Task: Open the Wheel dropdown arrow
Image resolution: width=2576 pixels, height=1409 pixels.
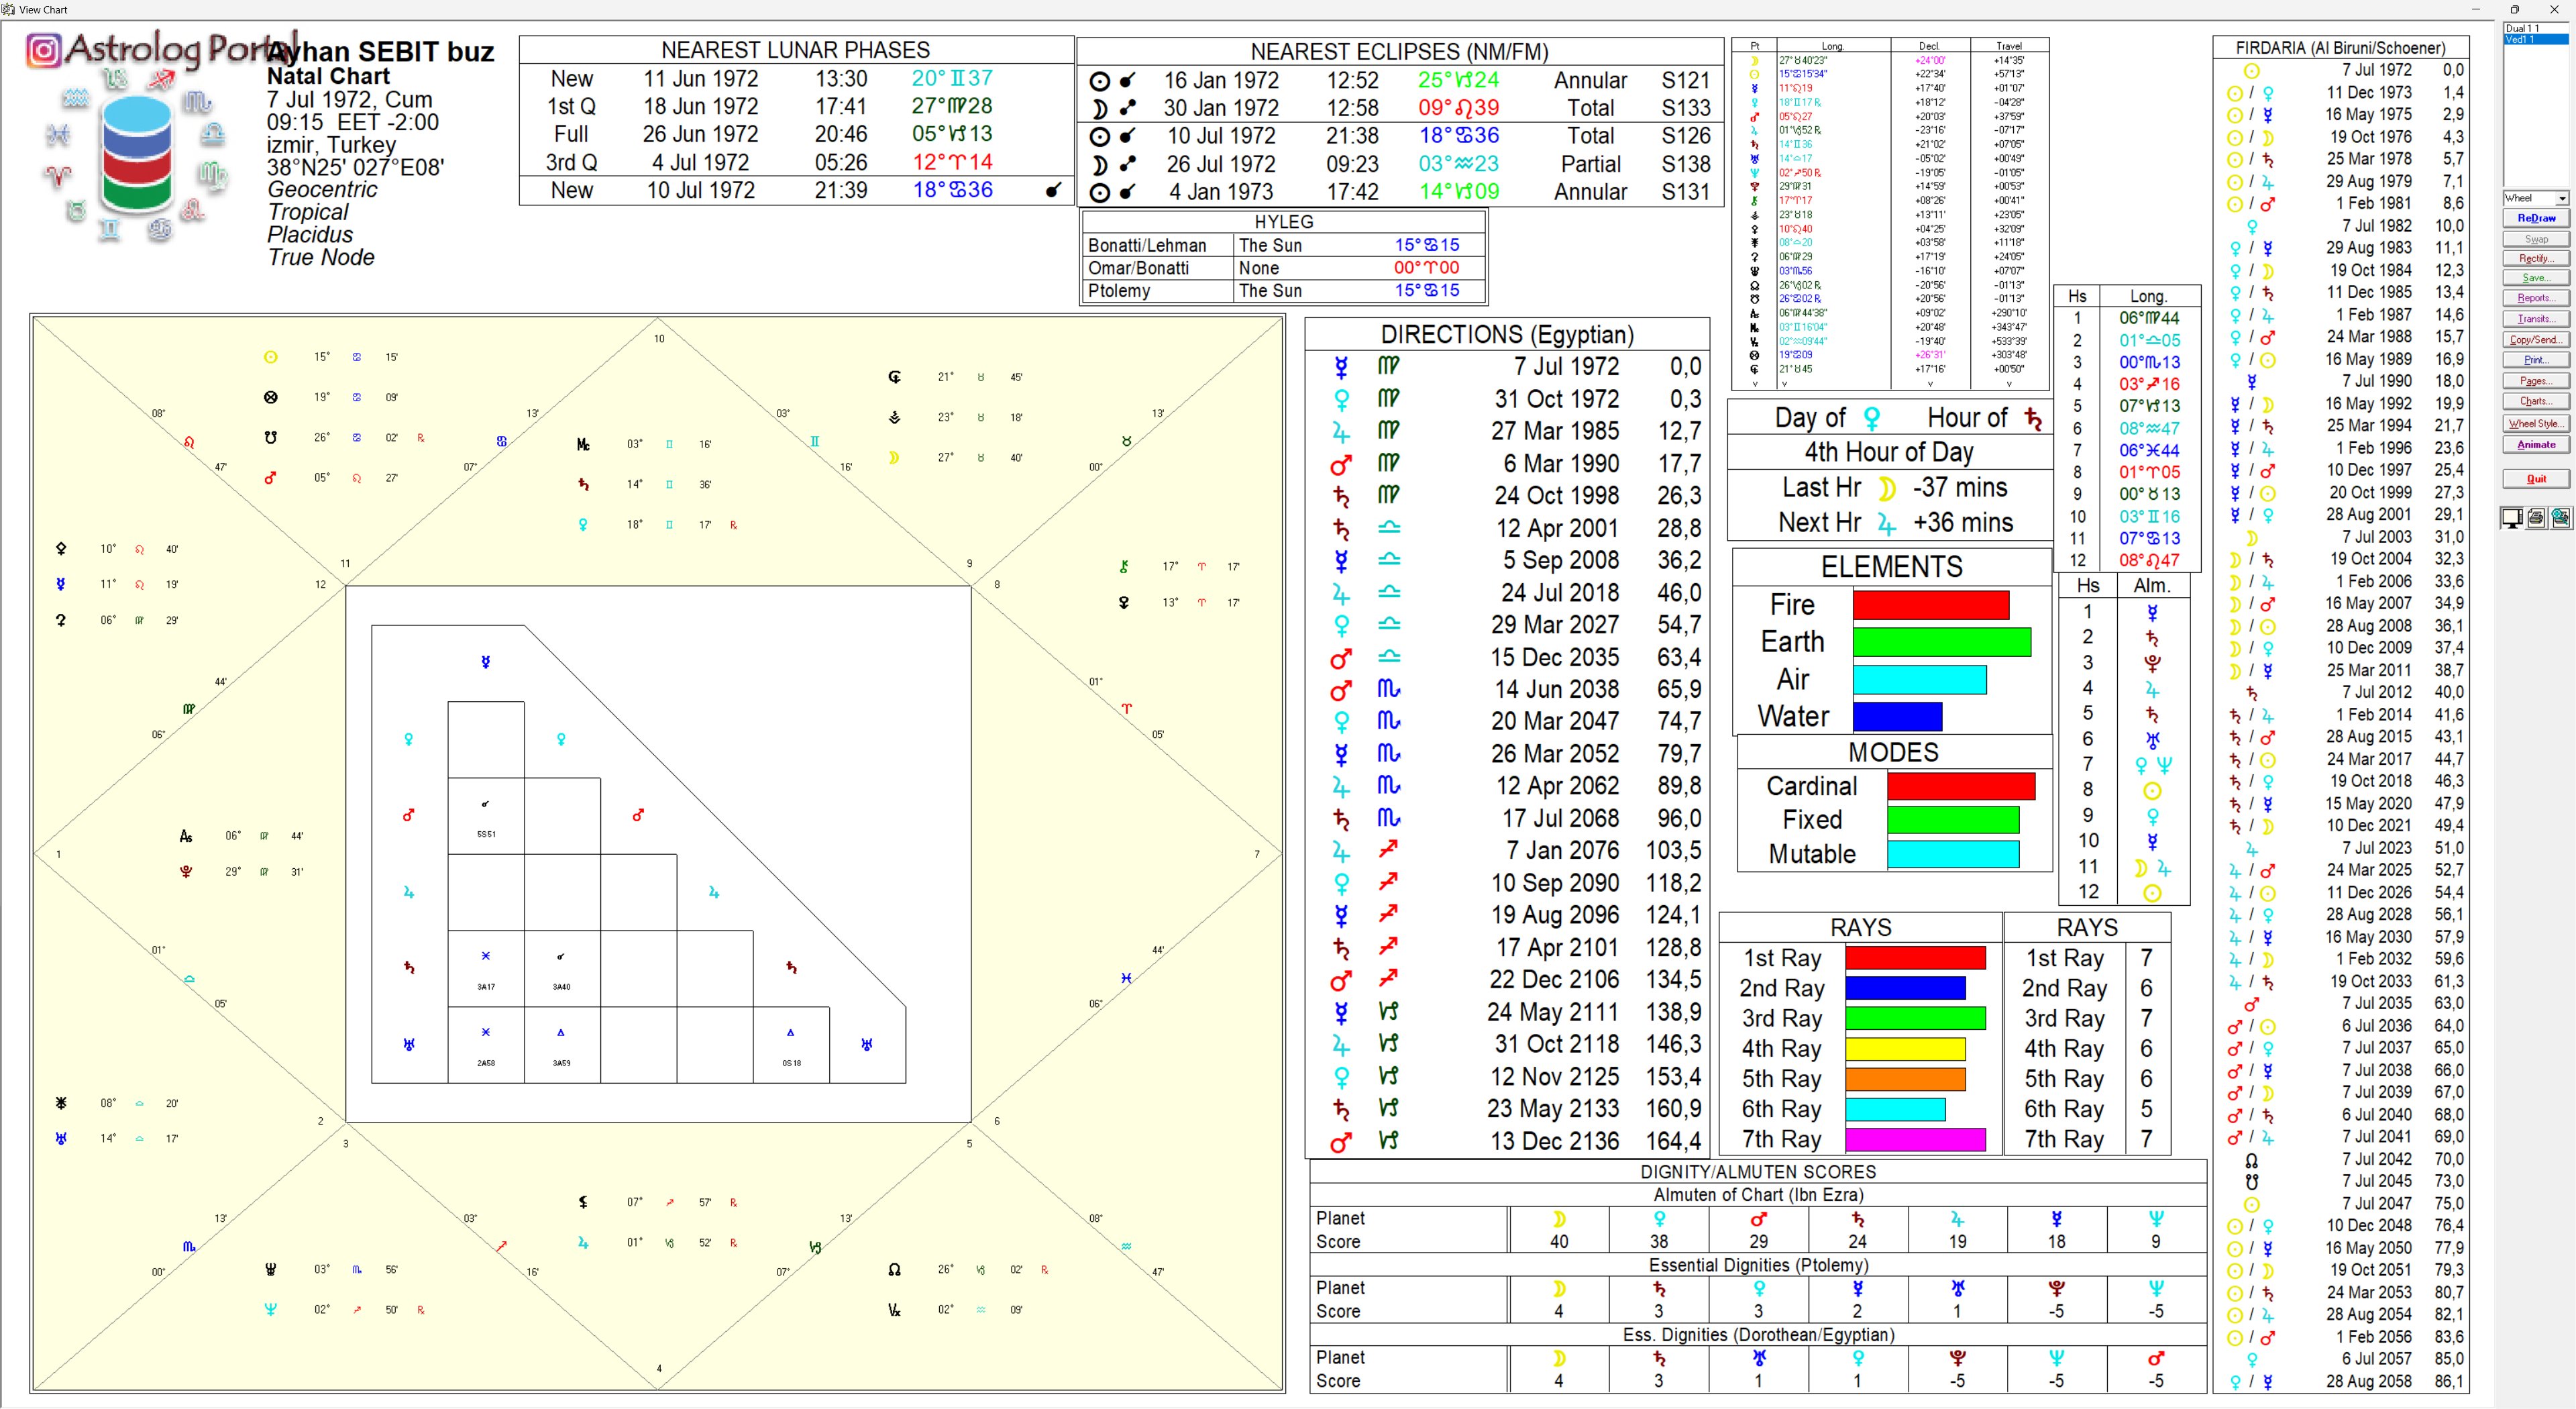Action: click(x=2561, y=198)
